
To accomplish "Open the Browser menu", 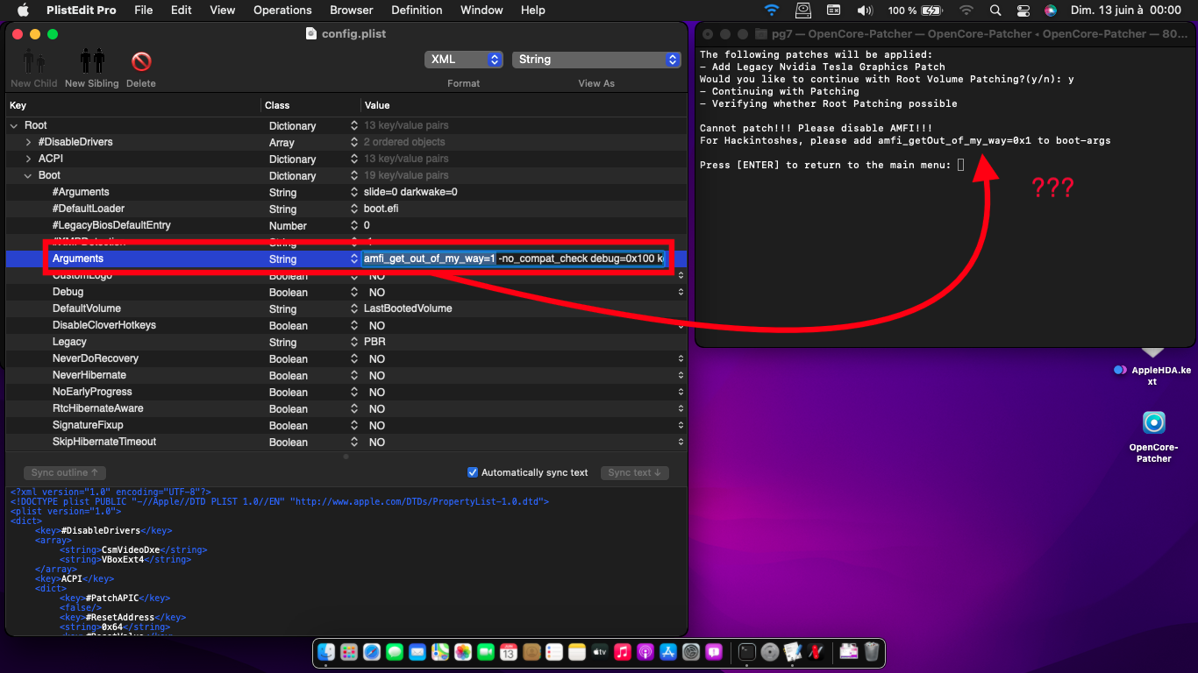I will point(352,11).
